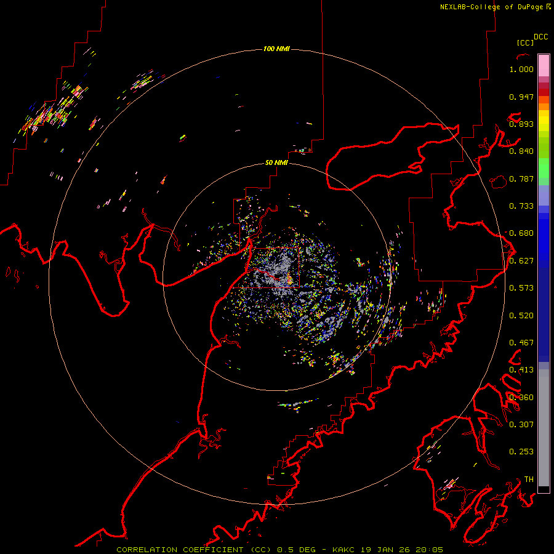Click the dark blue color bar segment

pyautogui.click(x=544, y=315)
